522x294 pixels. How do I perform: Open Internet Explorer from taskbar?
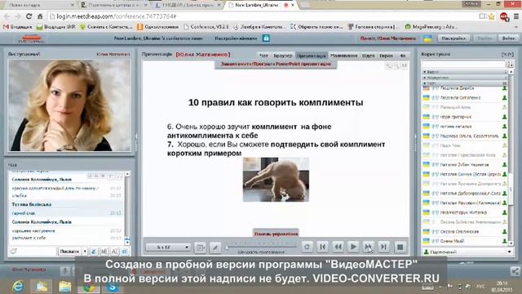click(x=18, y=287)
